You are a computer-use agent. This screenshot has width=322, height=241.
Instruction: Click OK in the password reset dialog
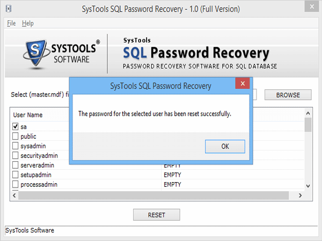(x=225, y=146)
